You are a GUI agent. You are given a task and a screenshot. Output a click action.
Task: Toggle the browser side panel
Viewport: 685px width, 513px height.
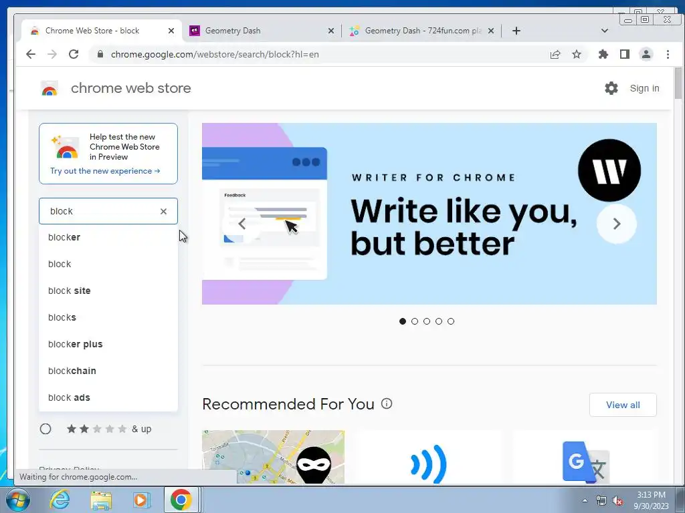(x=625, y=54)
